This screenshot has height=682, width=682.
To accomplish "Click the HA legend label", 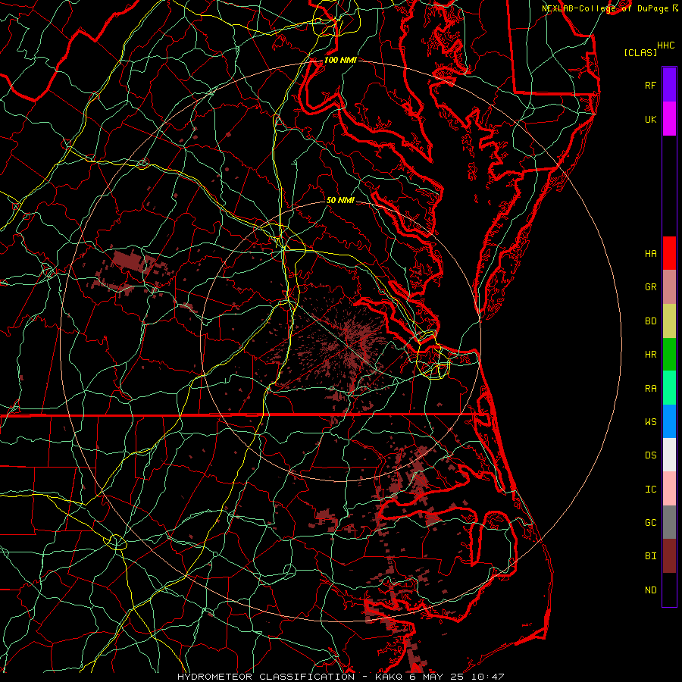I will (650, 254).
